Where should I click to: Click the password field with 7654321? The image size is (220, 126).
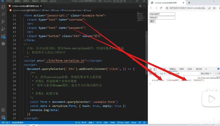point(162,18)
